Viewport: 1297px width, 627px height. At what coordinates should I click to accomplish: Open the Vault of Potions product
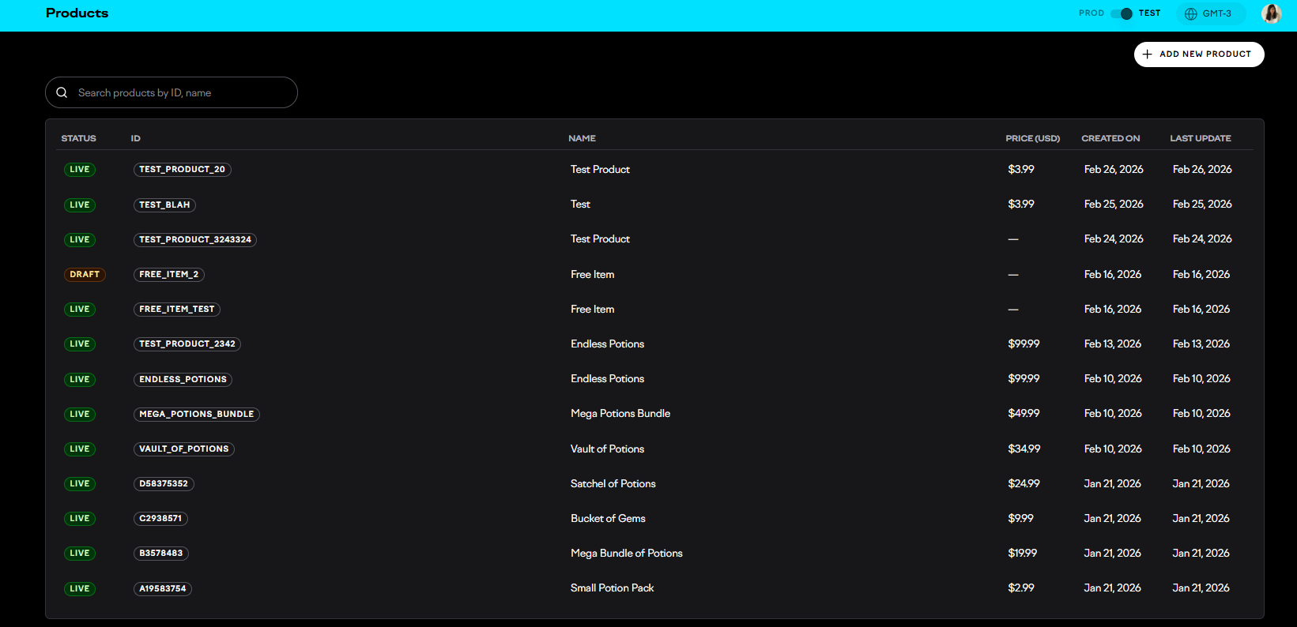click(x=607, y=449)
